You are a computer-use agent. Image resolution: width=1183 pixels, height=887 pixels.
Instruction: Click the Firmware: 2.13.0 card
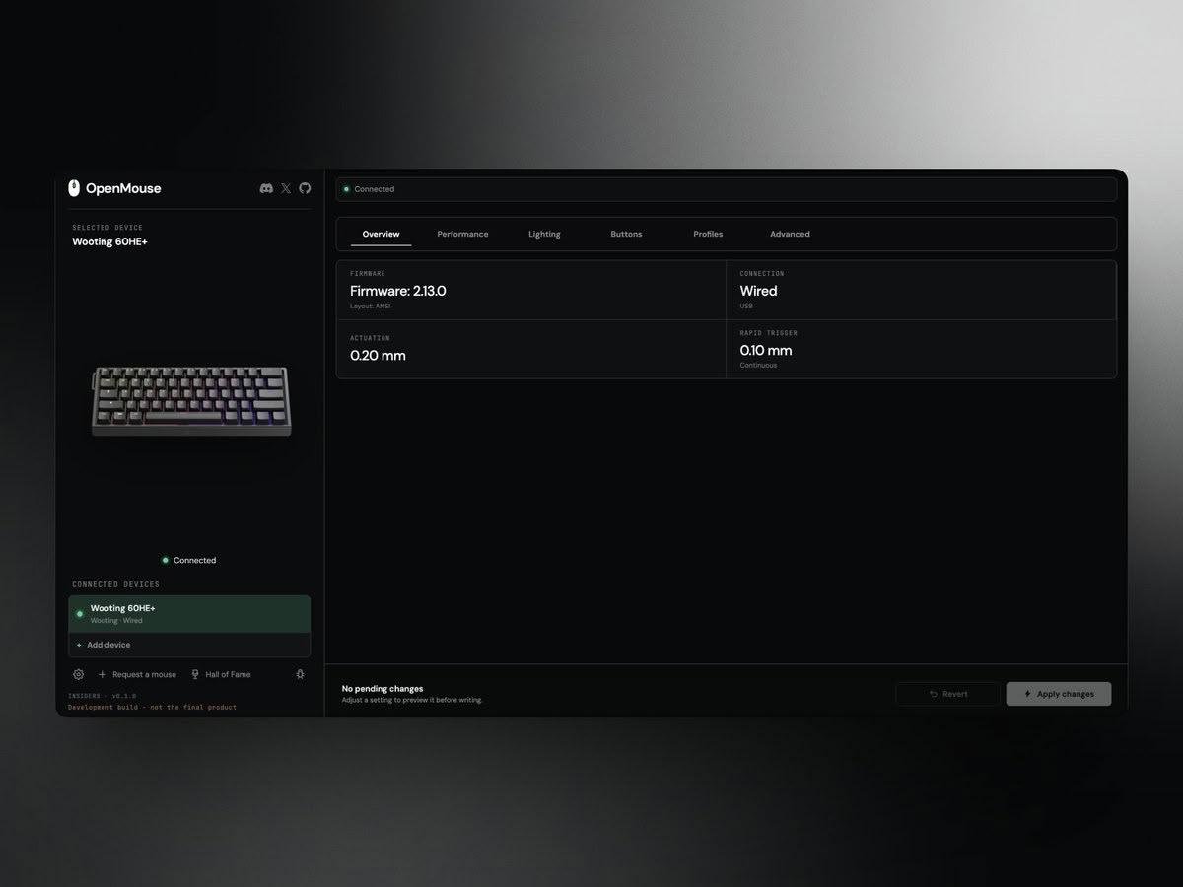click(x=531, y=291)
